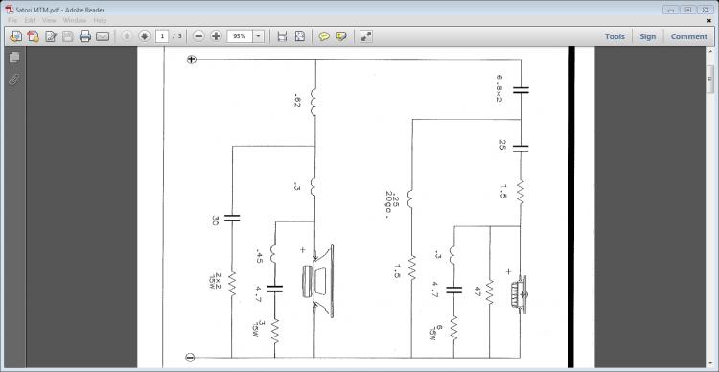
Task: Open the page thumbnails side panel
Action: click(14, 58)
